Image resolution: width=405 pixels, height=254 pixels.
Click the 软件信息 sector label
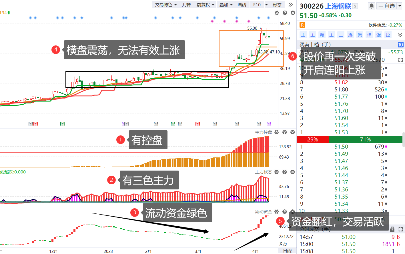point(377,25)
